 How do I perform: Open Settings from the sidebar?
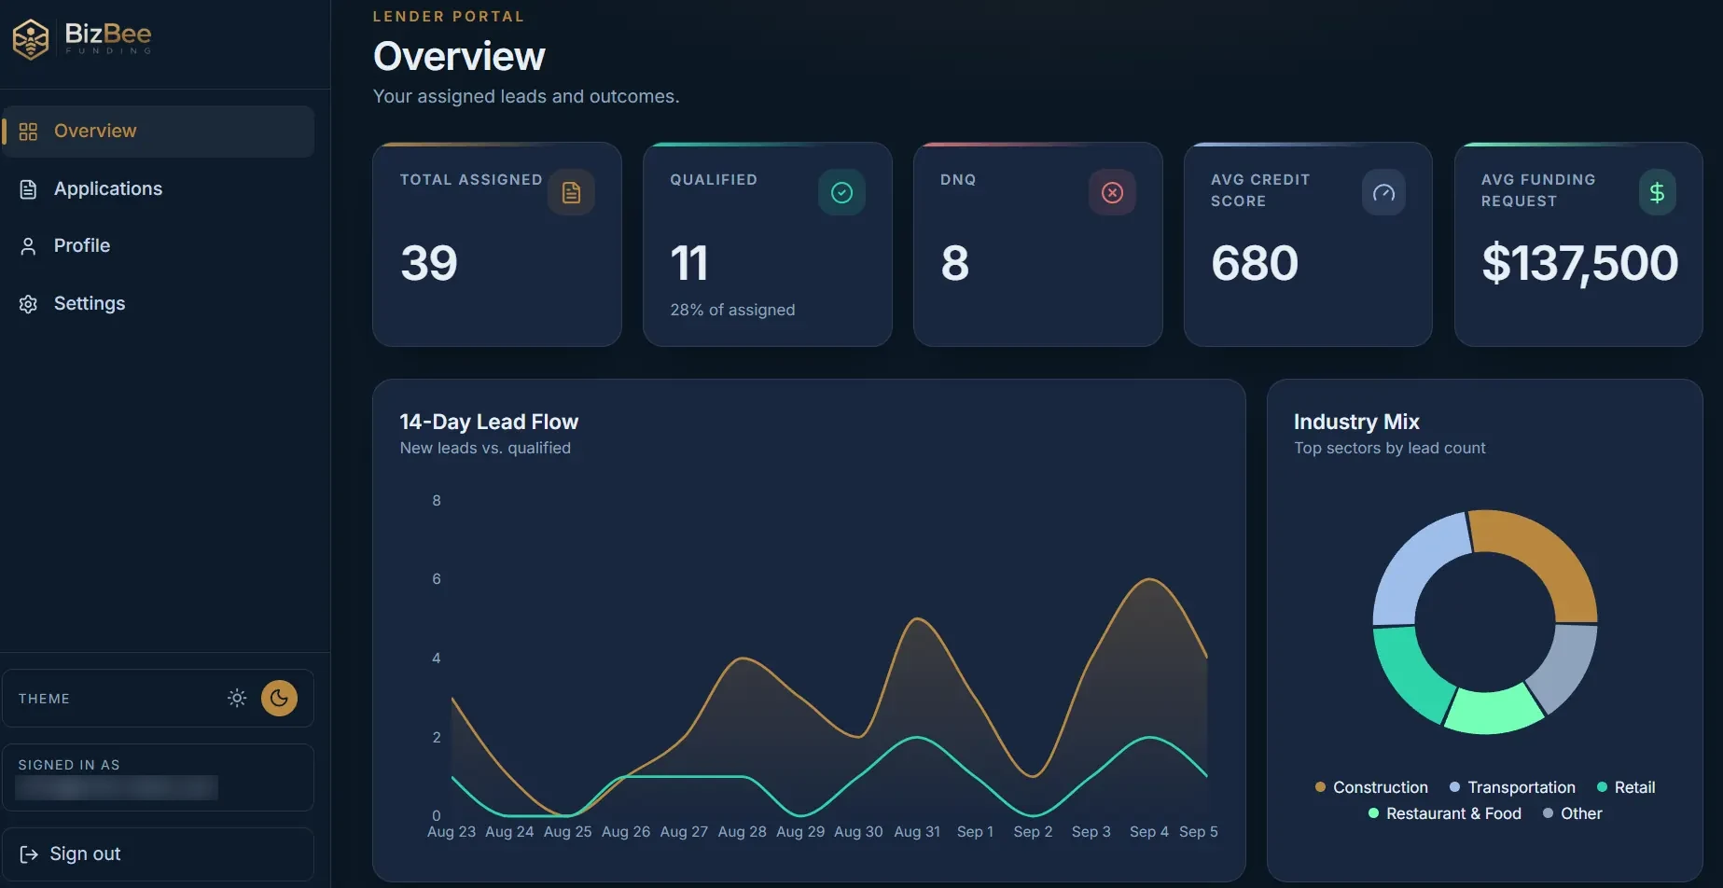point(158,303)
